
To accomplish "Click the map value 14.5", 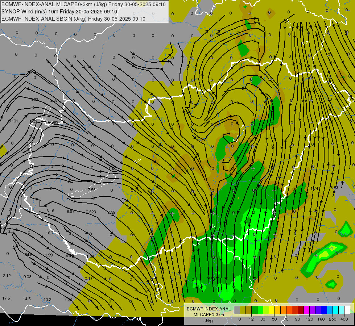I will coord(27,299).
